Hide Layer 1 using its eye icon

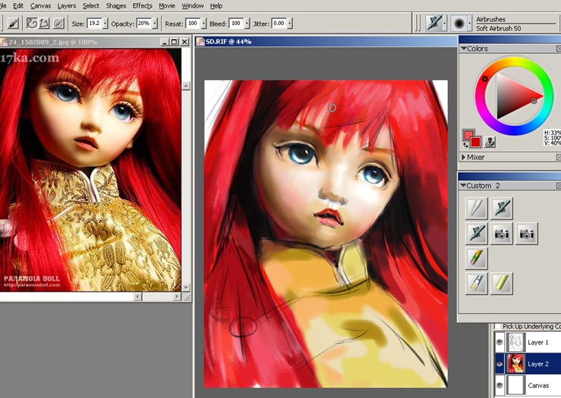point(500,342)
